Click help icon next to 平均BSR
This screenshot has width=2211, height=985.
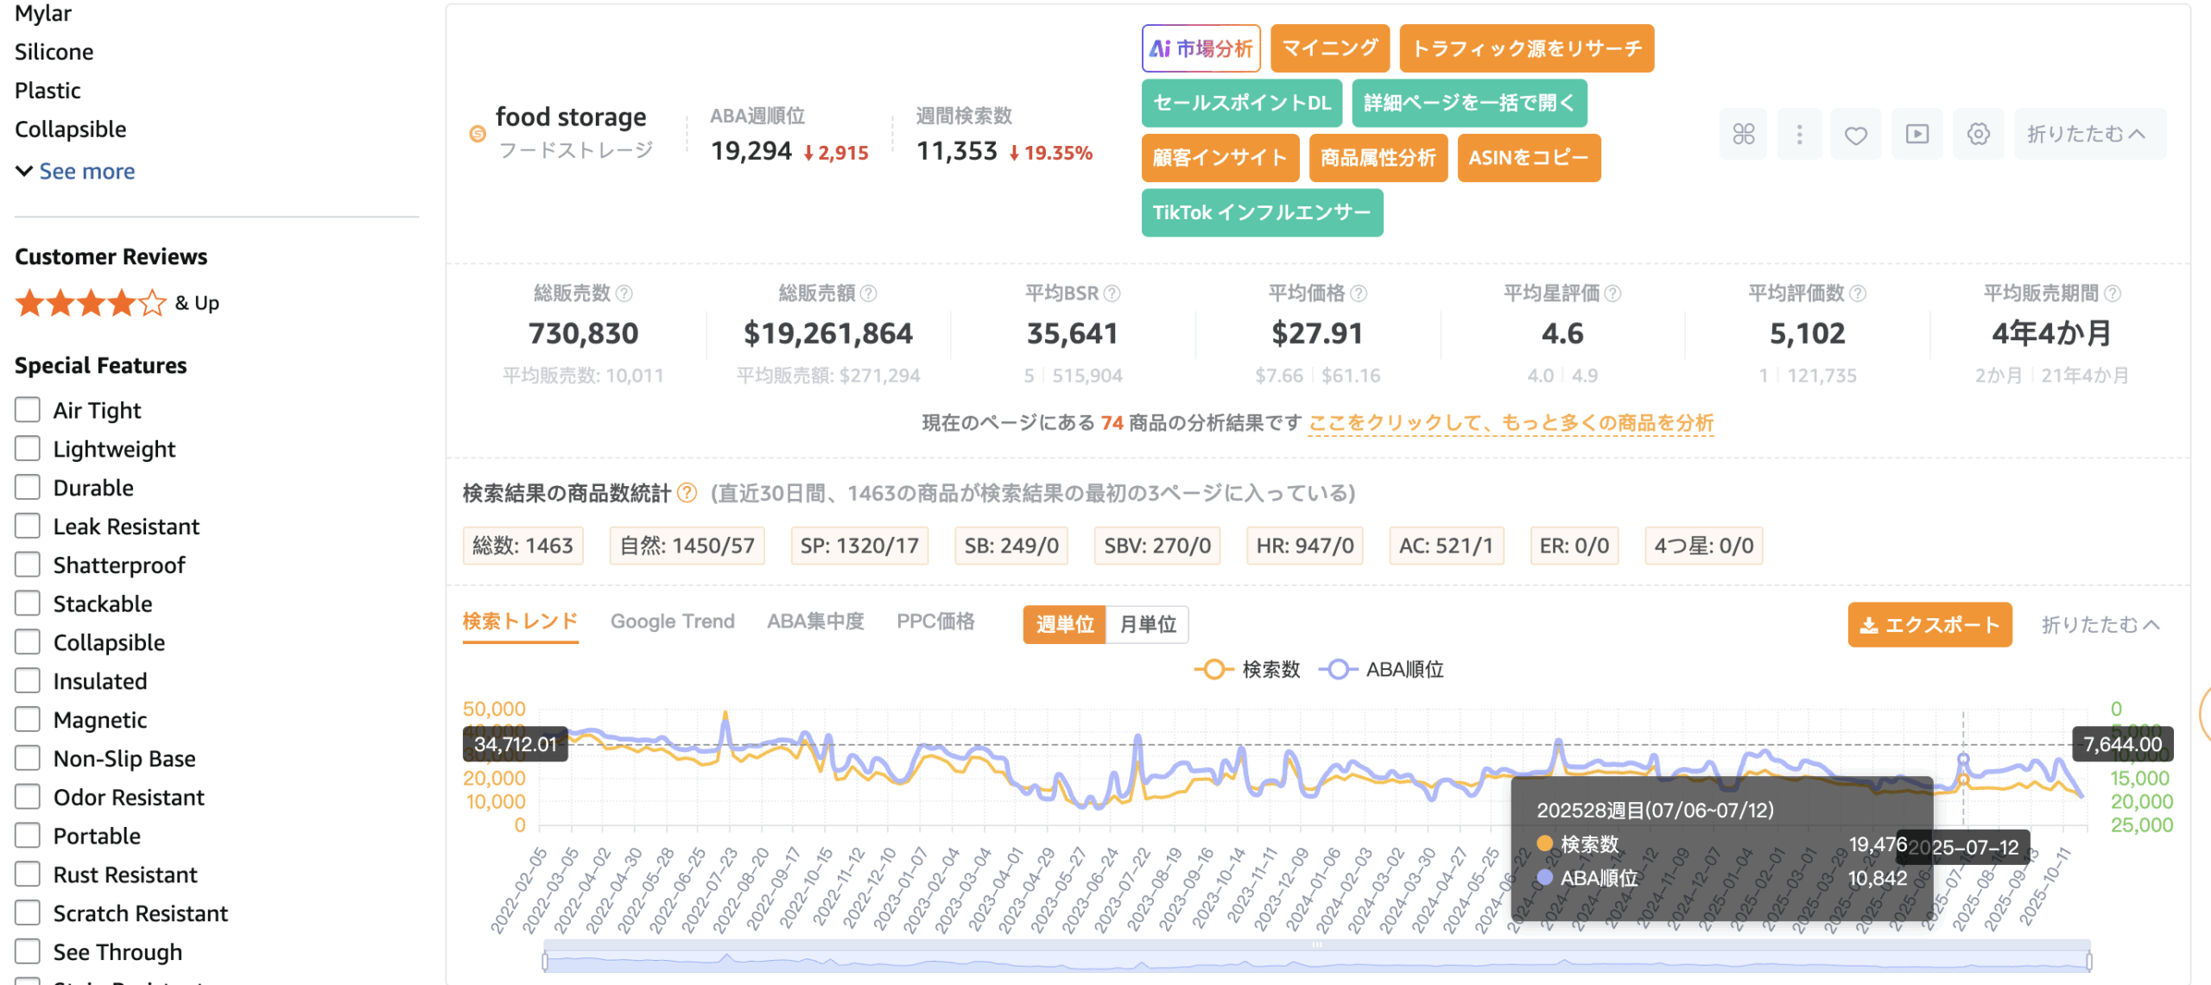(1112, 294)
